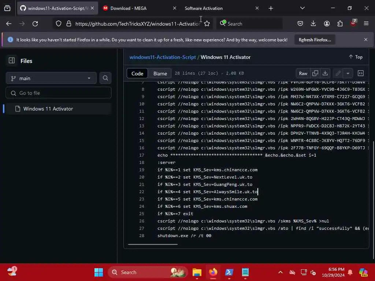Reload the current GitHub page
Screen dimensions: 375x281
[35, 24]
